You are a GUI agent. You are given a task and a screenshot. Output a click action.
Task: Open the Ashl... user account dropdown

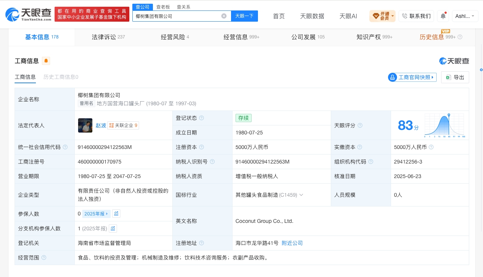(465, 16)
